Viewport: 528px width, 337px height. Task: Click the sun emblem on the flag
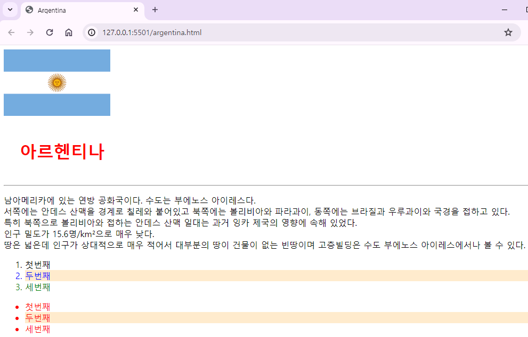click(x=57, y=82)
